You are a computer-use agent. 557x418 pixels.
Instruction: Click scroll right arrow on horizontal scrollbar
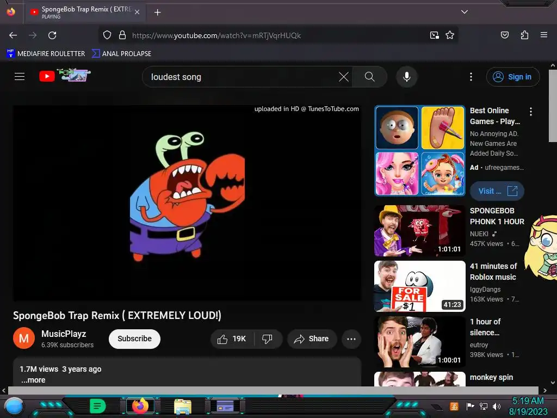[544, 390]
